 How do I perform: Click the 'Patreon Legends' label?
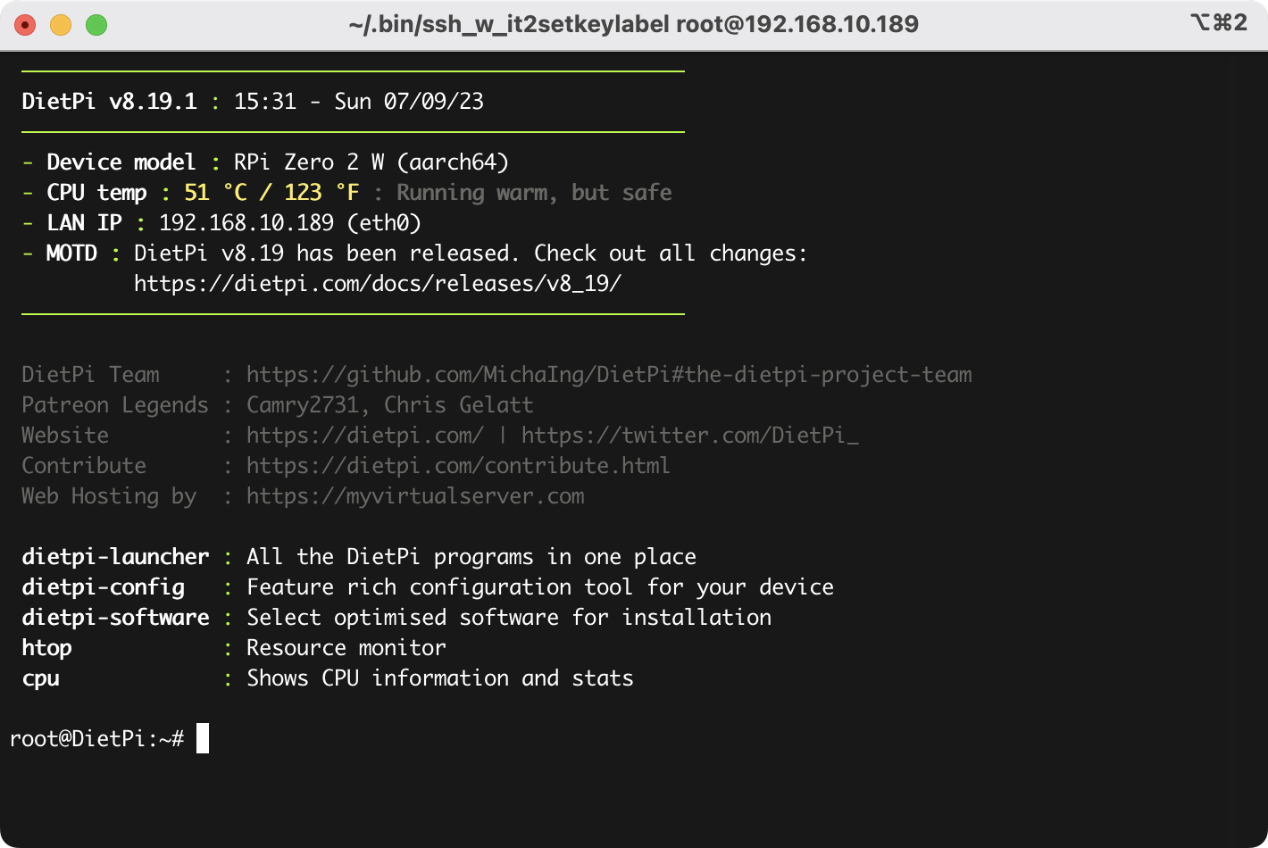(115, 405)
